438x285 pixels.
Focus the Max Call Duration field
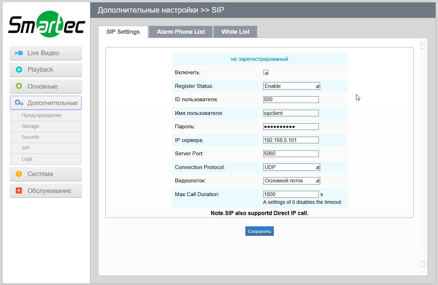click(x=291, y=194)
